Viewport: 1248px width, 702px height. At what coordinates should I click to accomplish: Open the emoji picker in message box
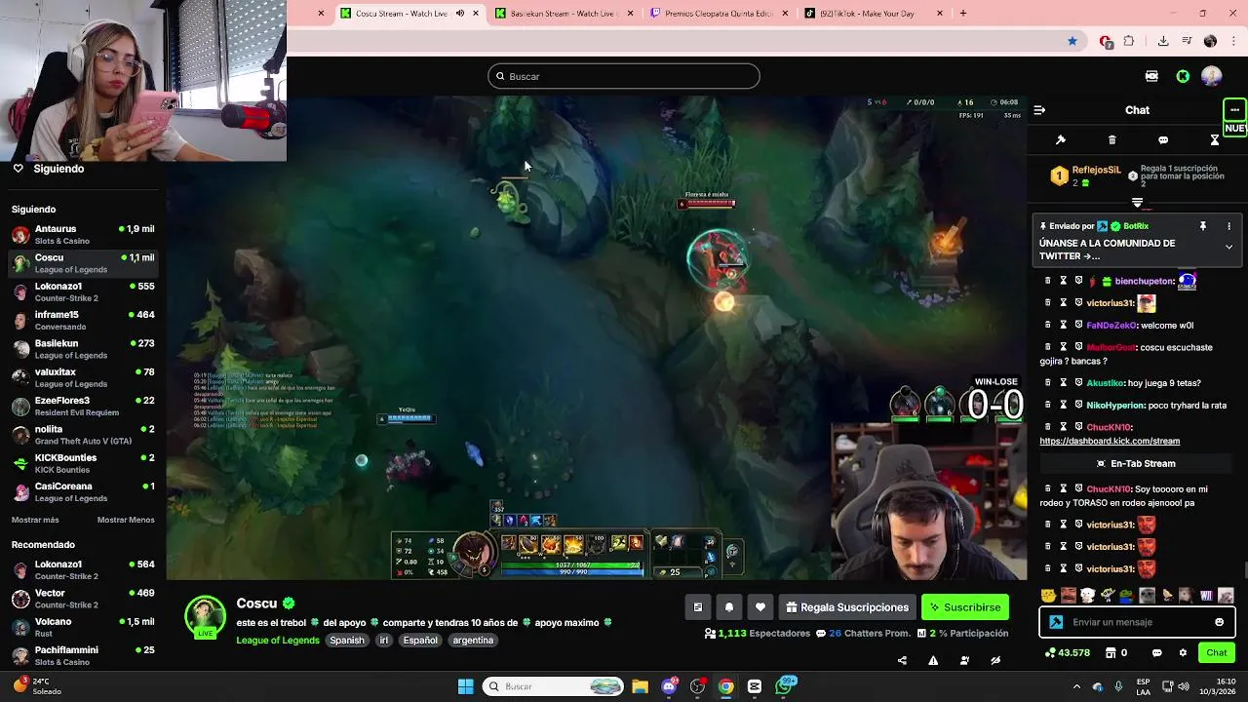[x=1219, y=622]
